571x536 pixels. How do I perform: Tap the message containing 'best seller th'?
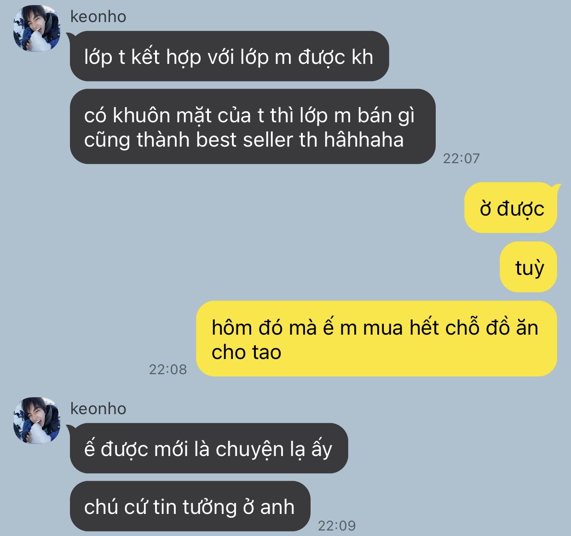[x=253, y=126]
